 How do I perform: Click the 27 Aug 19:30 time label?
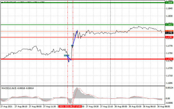(92, 106)
